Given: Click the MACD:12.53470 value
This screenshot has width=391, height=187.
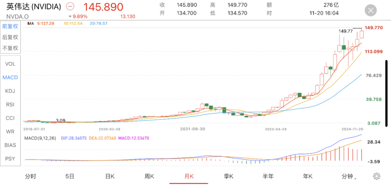Looking at the screenshot, I should click(x=134, y=138).
